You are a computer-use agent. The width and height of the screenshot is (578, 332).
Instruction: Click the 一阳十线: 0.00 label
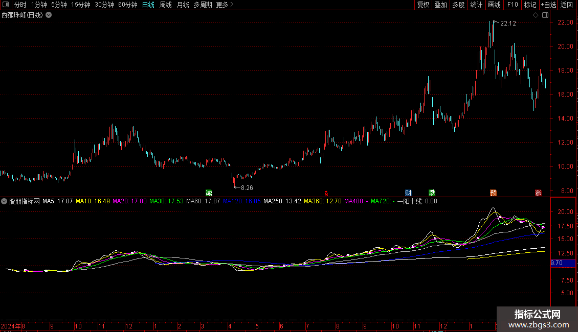point(417,201)
